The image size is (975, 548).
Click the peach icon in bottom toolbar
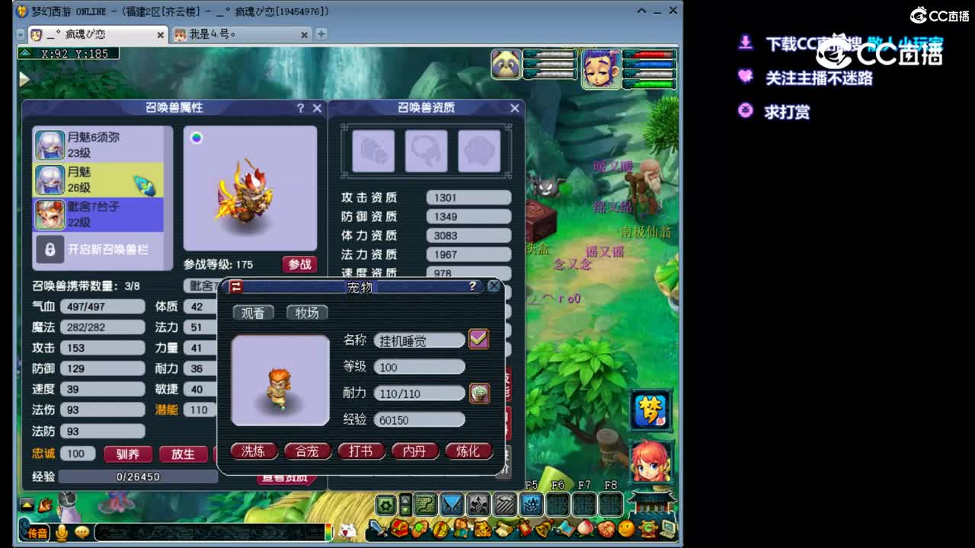(x=586, y=528)
